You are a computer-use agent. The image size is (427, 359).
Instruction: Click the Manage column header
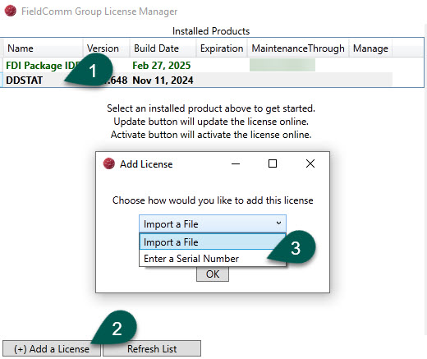[370, 48]
